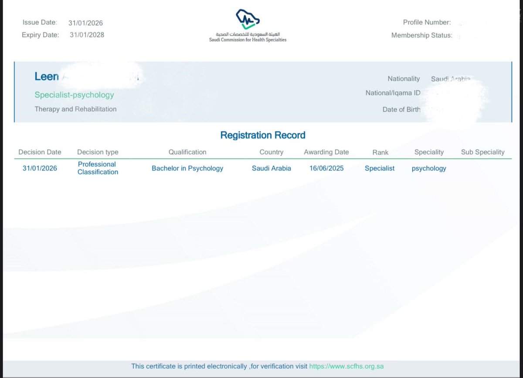
Task: Click the 'Awarding Date' column header
Action: click(x=326, y=152)
